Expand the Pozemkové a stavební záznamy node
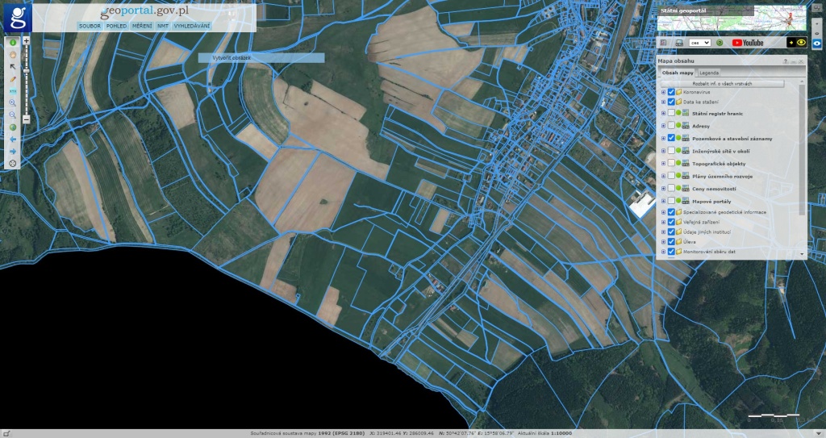This screenshot has width=826, height=438. [663, 138]
